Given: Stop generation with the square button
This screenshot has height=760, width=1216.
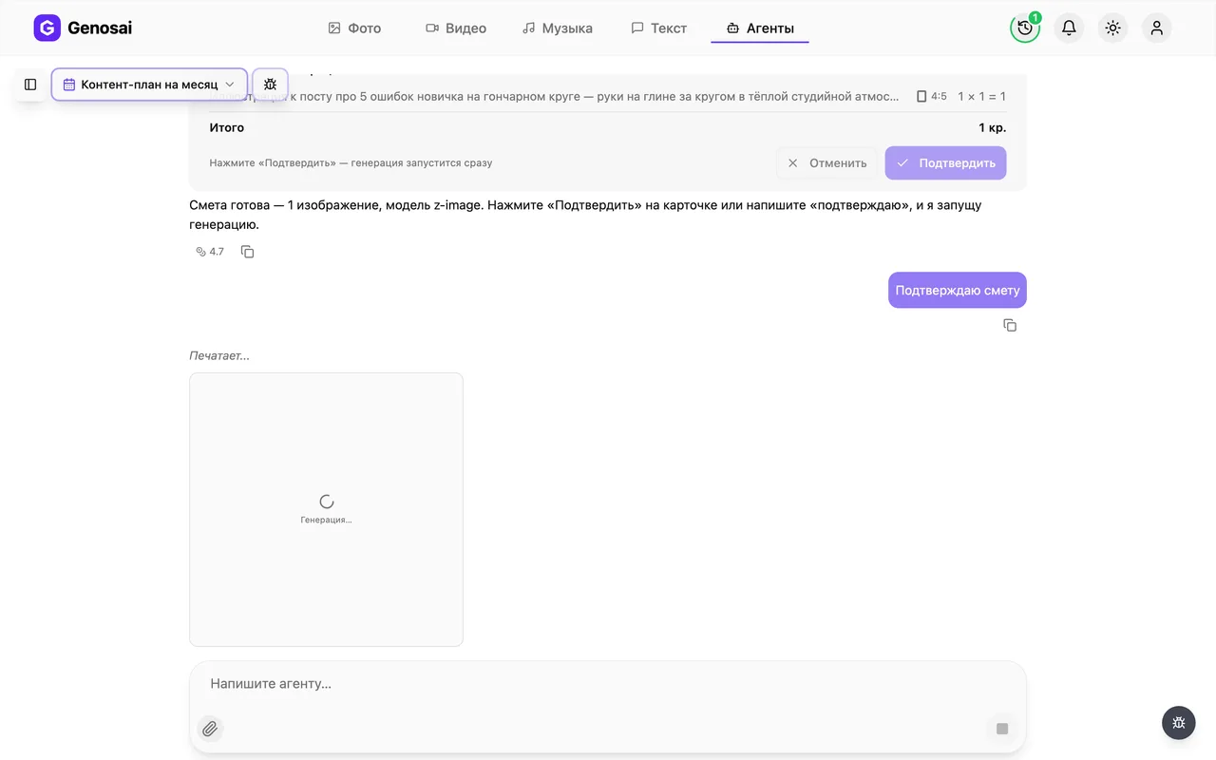Looking at the screenshot, I should point(1002,729).
